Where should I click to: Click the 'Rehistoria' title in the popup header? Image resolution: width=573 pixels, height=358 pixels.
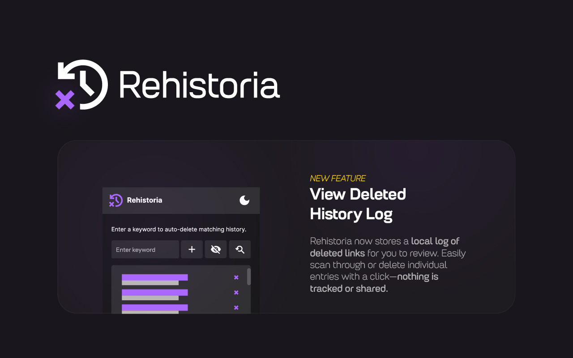[x=145, y=200]
